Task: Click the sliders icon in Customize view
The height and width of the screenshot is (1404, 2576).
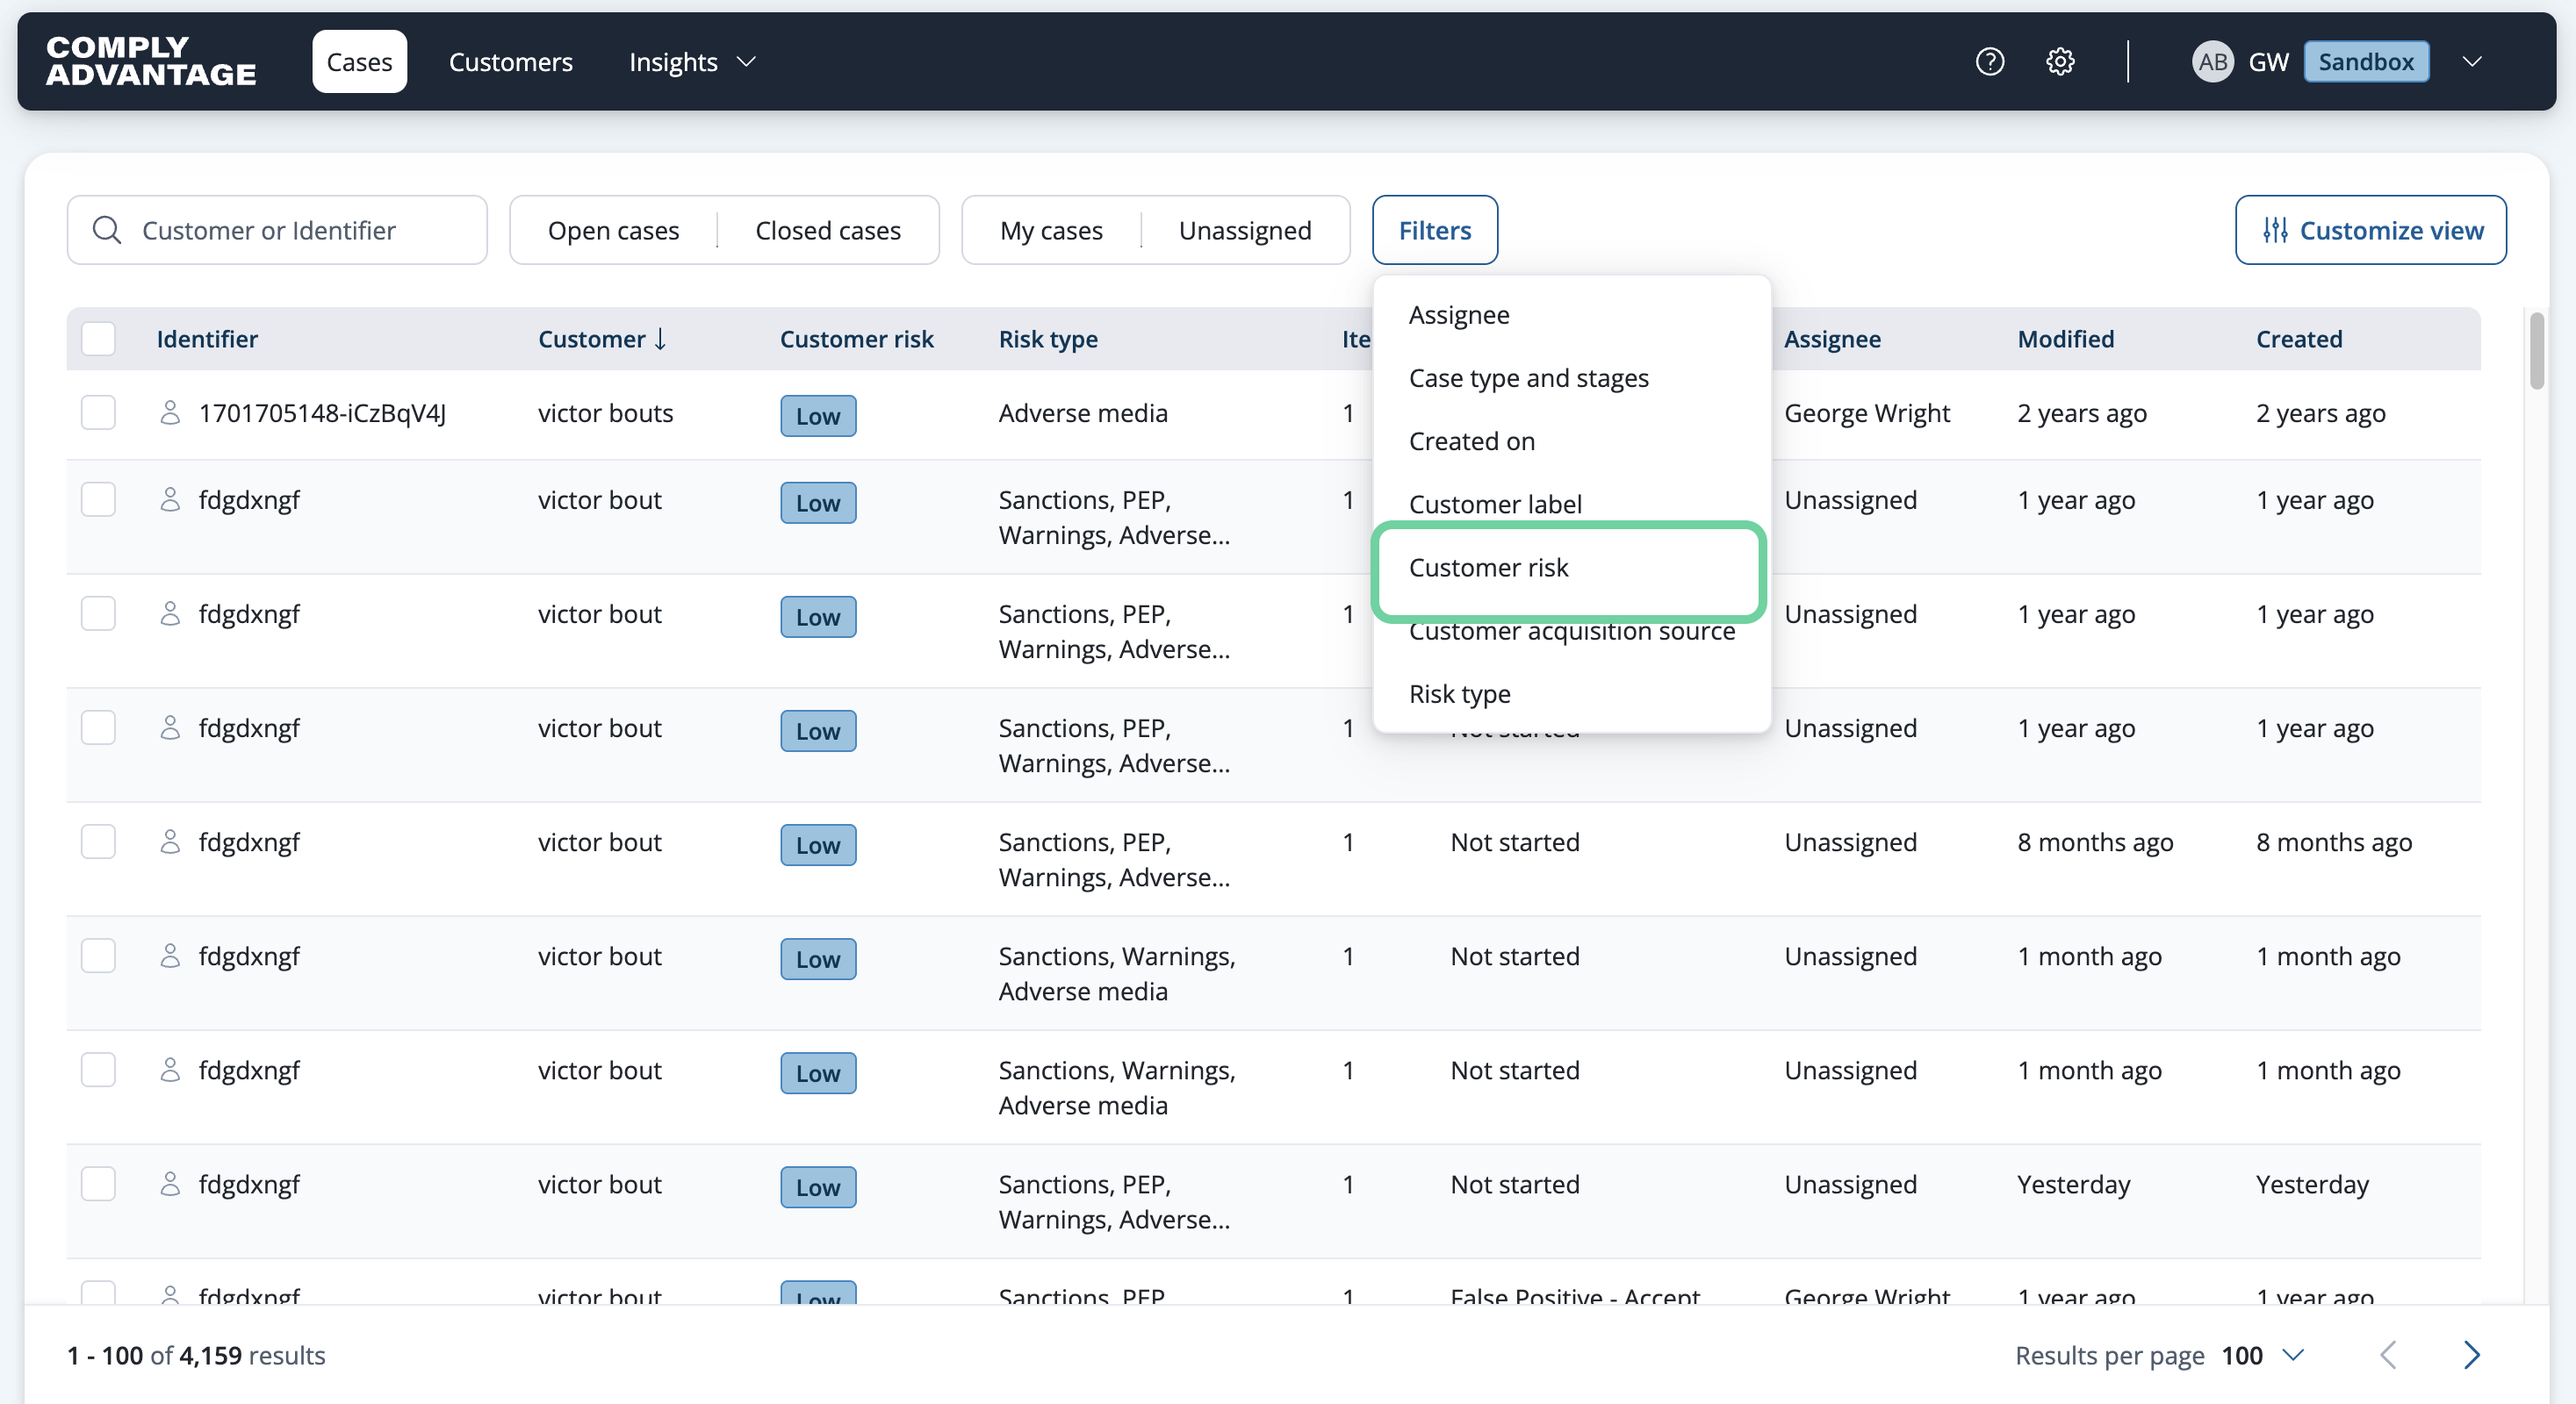Action: point(2275,230)
